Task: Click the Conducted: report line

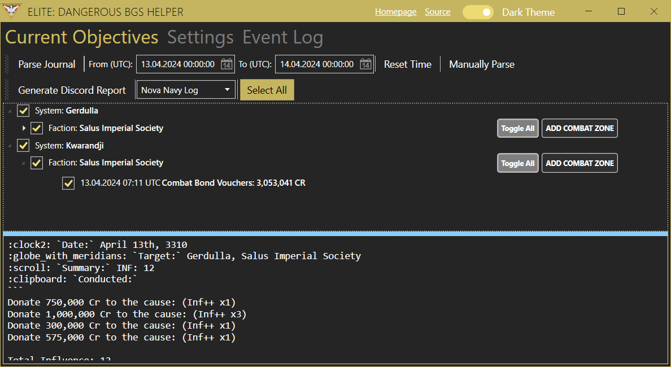Action: tap(73, 279)
